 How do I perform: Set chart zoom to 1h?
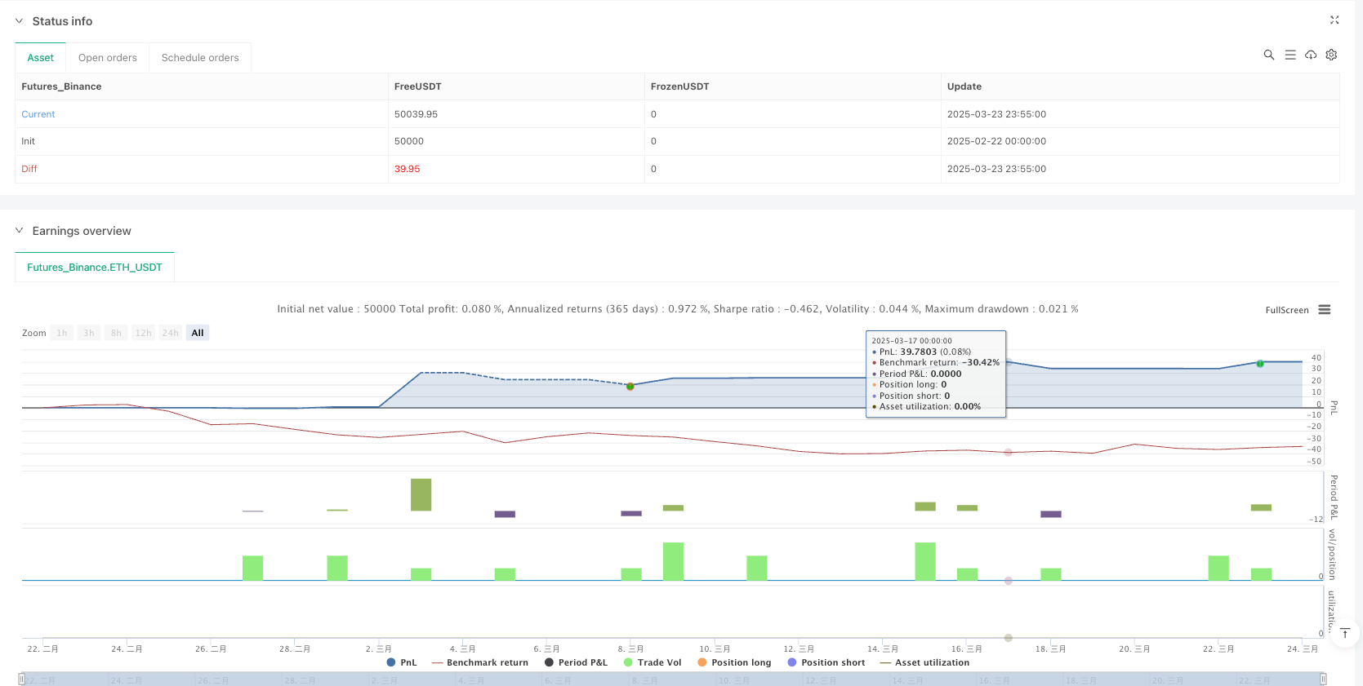62,333
